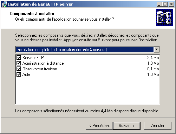The width and height of the screenshot is (176, 134).
Task: Toggle the Aide checkbox
Action: coord(19,74)
